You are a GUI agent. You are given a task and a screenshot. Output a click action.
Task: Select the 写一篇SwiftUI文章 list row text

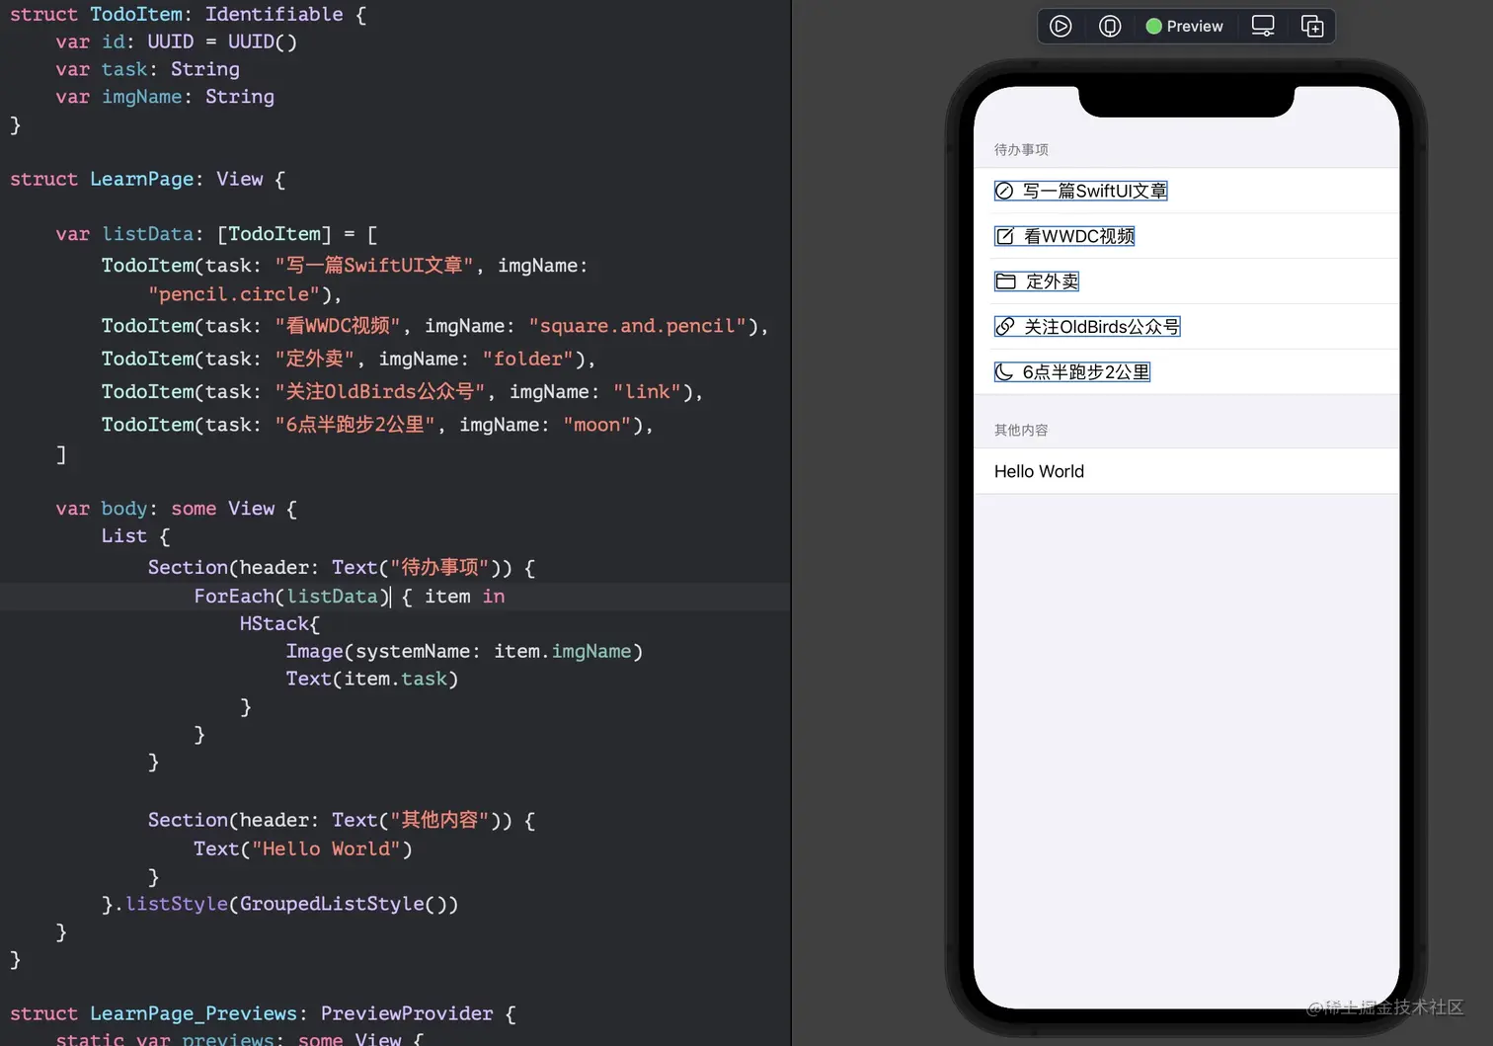pos(1095,191)
